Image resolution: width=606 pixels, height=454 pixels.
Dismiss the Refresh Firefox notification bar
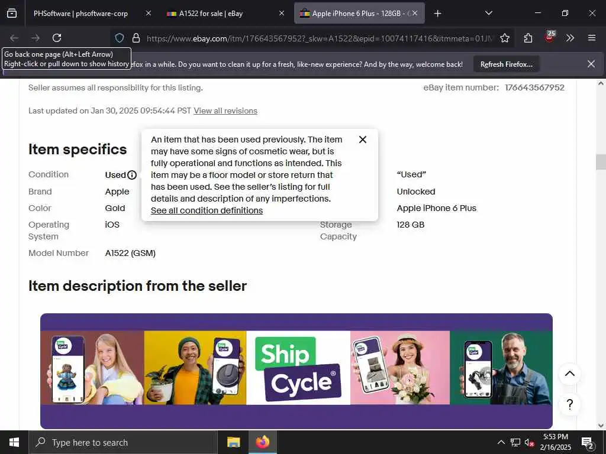pyautogui.click(x=591, y=64)
